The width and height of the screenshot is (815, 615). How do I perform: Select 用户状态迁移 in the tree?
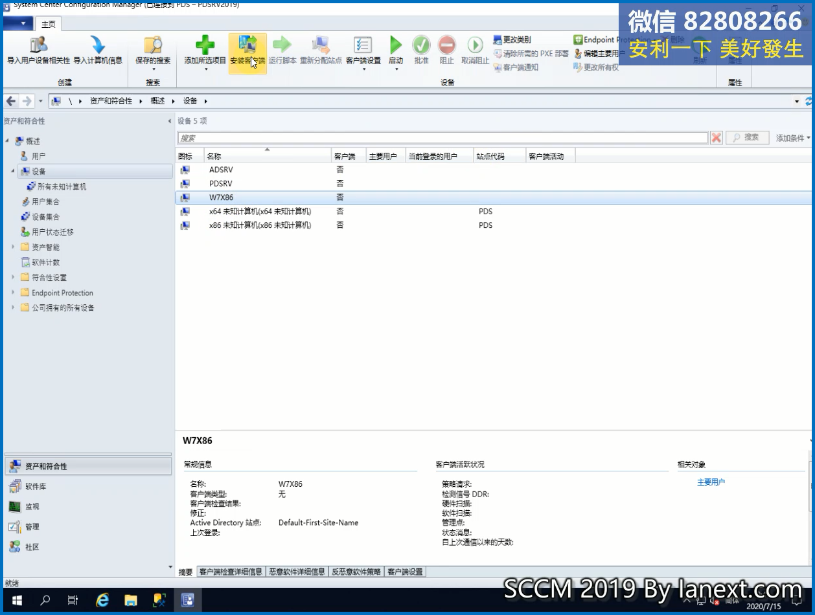pyautogui.click(x=52, y=232)
